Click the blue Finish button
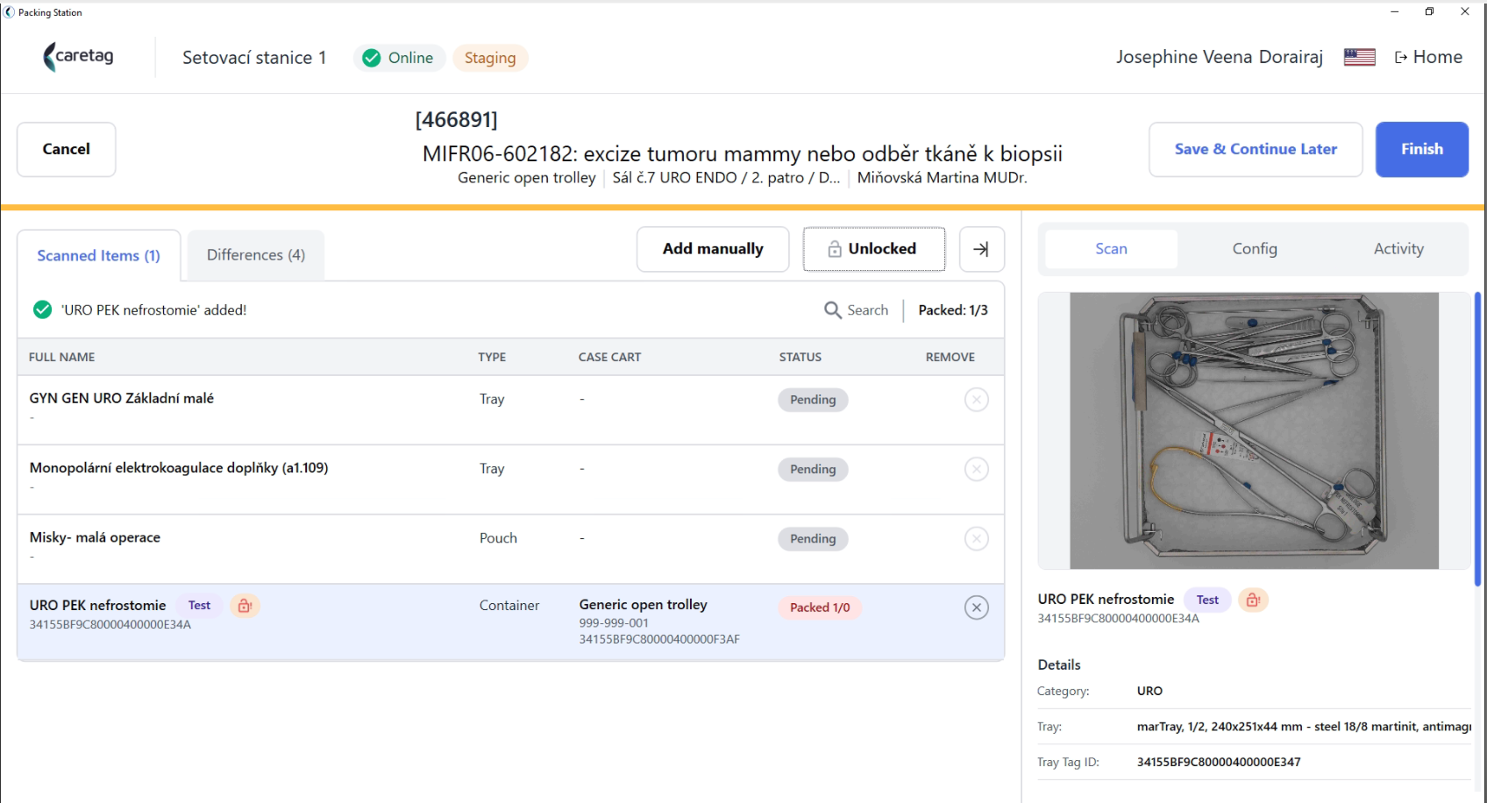This screenshot has width=1487, height=803. [1421, 149]
